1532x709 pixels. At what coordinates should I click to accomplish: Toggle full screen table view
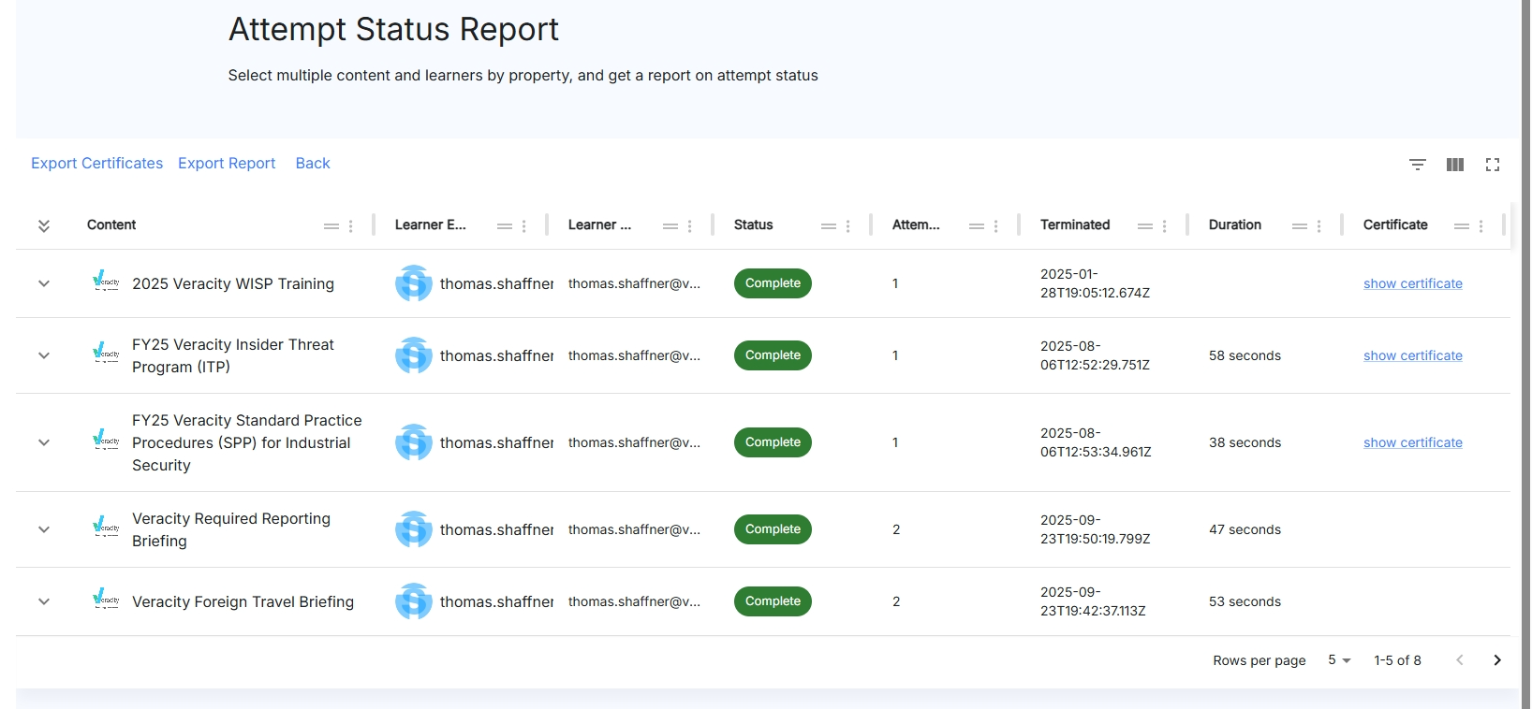click(1493, 165)
